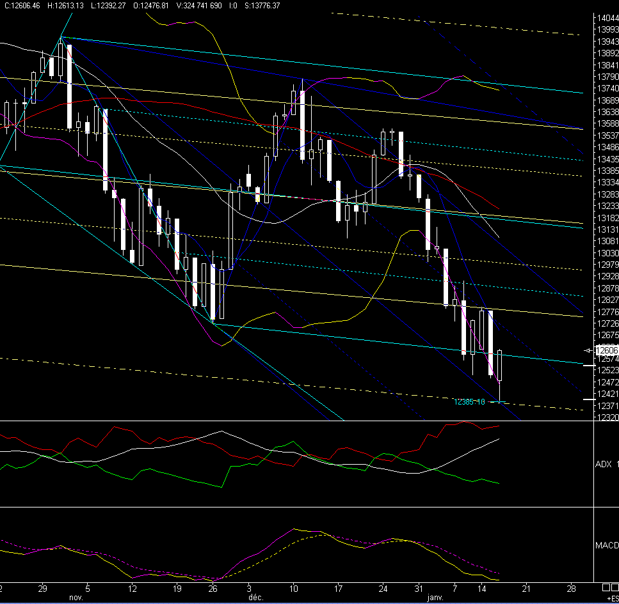619x604 pixels.
Task: Click the déc. axis label
Action: (255, 598)
